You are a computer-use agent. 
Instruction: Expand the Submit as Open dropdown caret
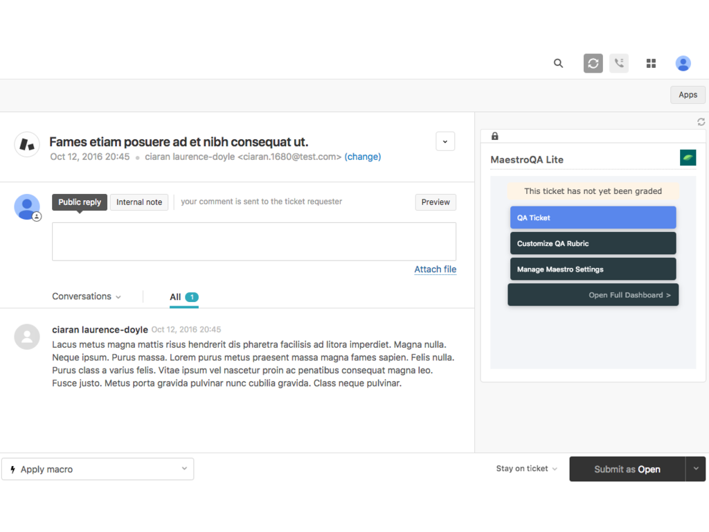coord(696,469)
